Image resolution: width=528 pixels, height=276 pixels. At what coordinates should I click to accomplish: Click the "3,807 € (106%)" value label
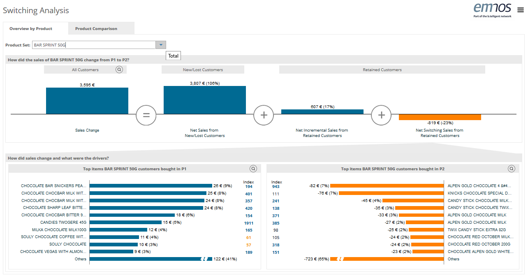205,83
